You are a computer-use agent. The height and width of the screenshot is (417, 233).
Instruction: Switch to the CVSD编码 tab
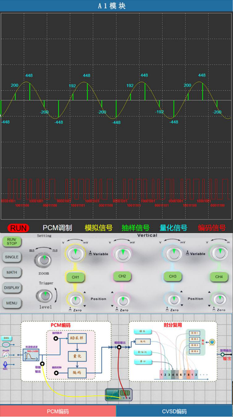[x=174, y=411]
